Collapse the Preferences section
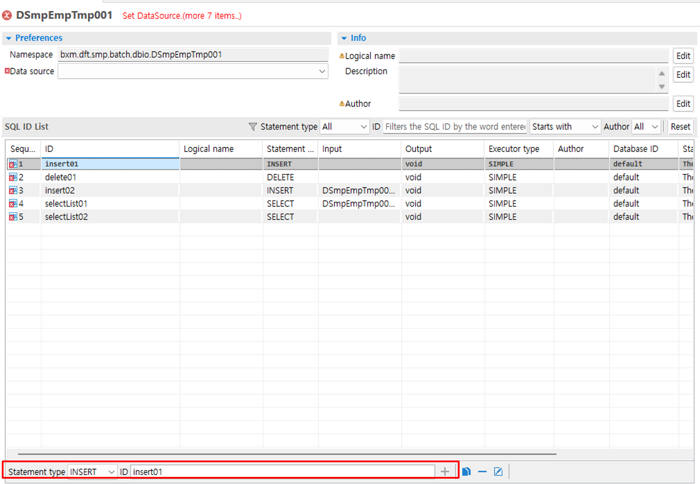This screenshot has width=700, height=484. click(x=8, y=38)
